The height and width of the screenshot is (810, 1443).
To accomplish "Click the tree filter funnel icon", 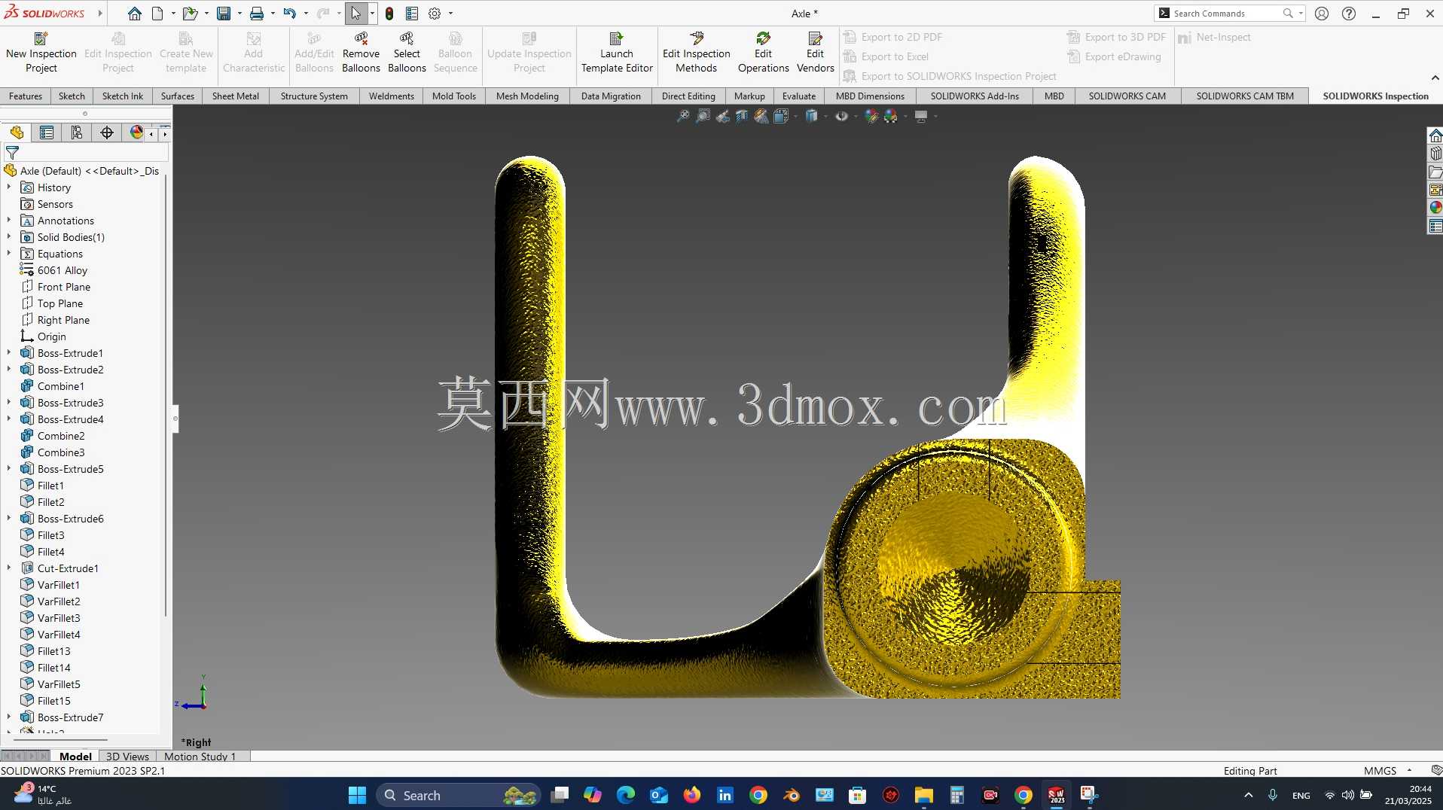I will (x=12, y=152).
